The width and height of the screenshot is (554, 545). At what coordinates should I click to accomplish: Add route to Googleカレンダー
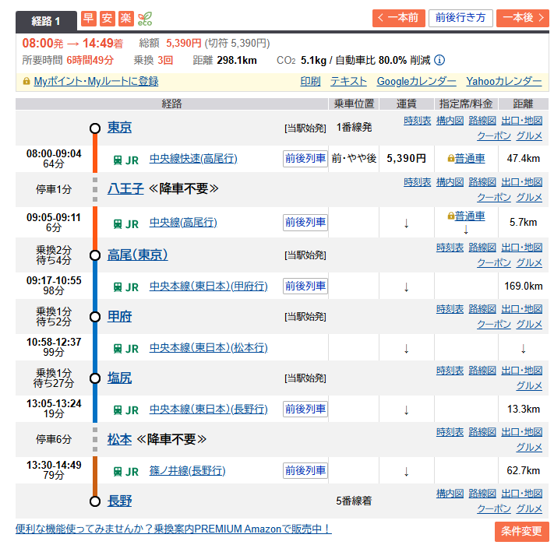pyautogui.click(x=416, y=81)
